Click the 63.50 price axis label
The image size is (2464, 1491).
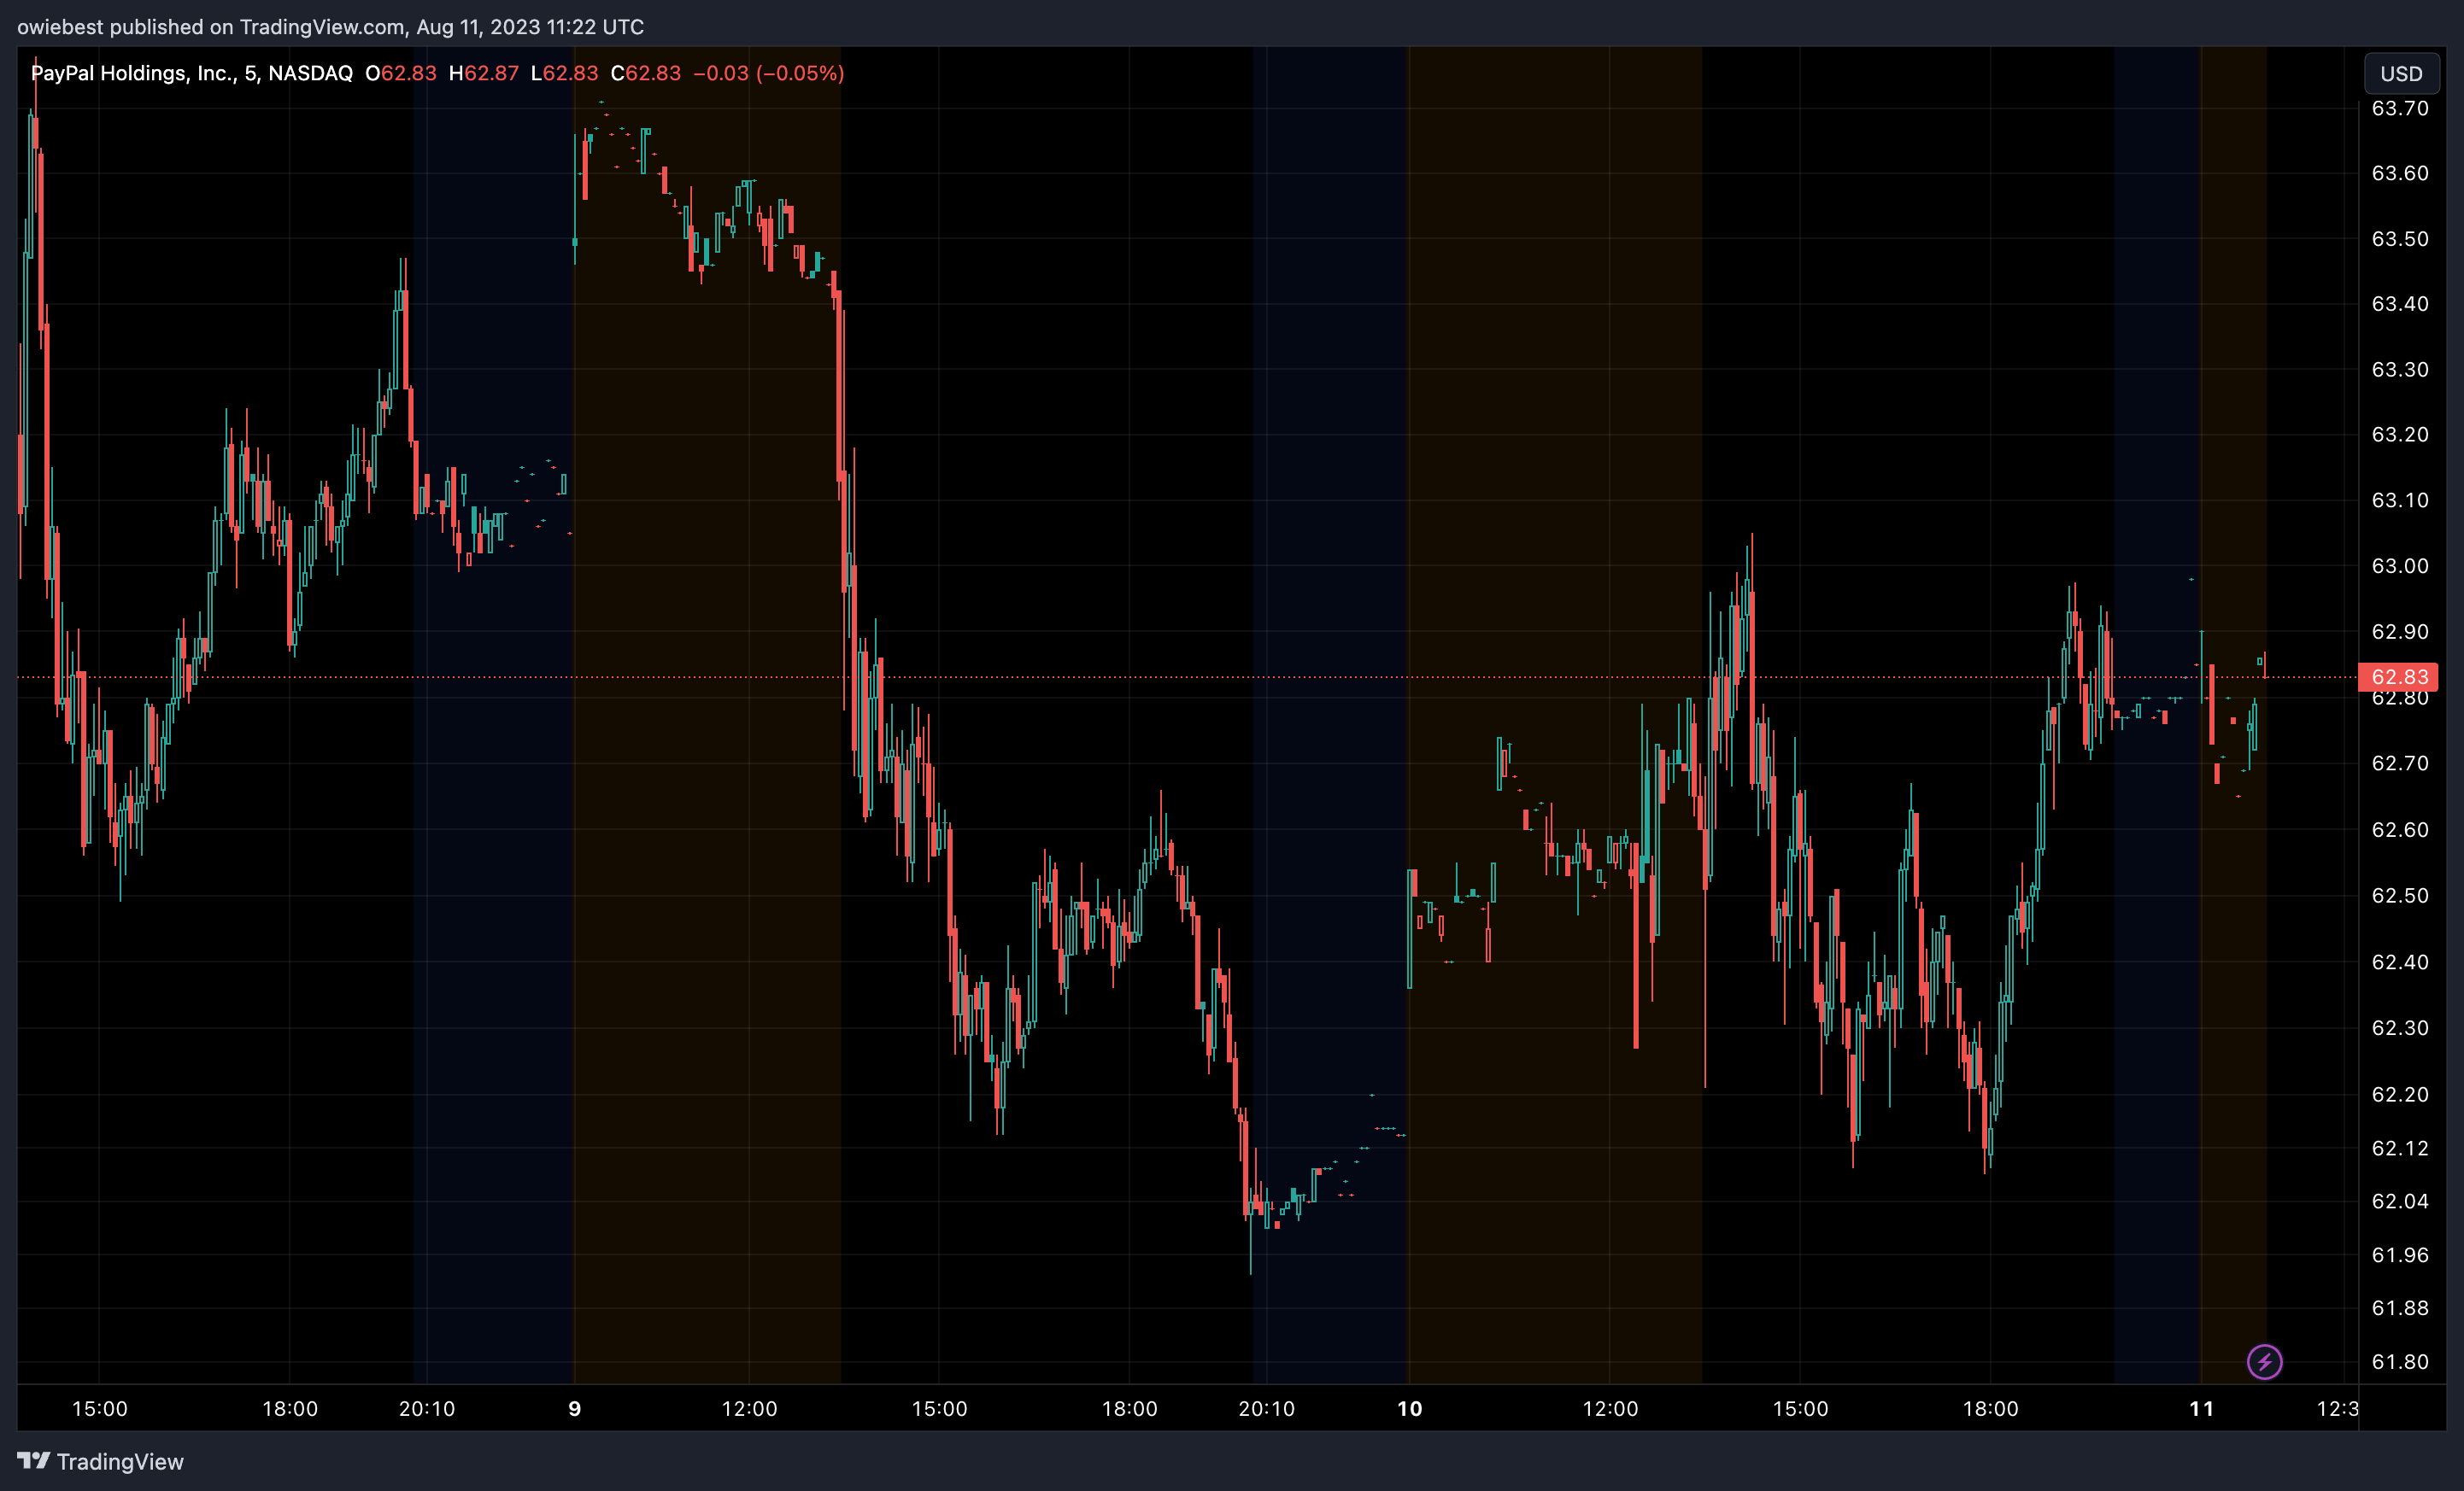pyautogui.click(x=2400, y=239)
